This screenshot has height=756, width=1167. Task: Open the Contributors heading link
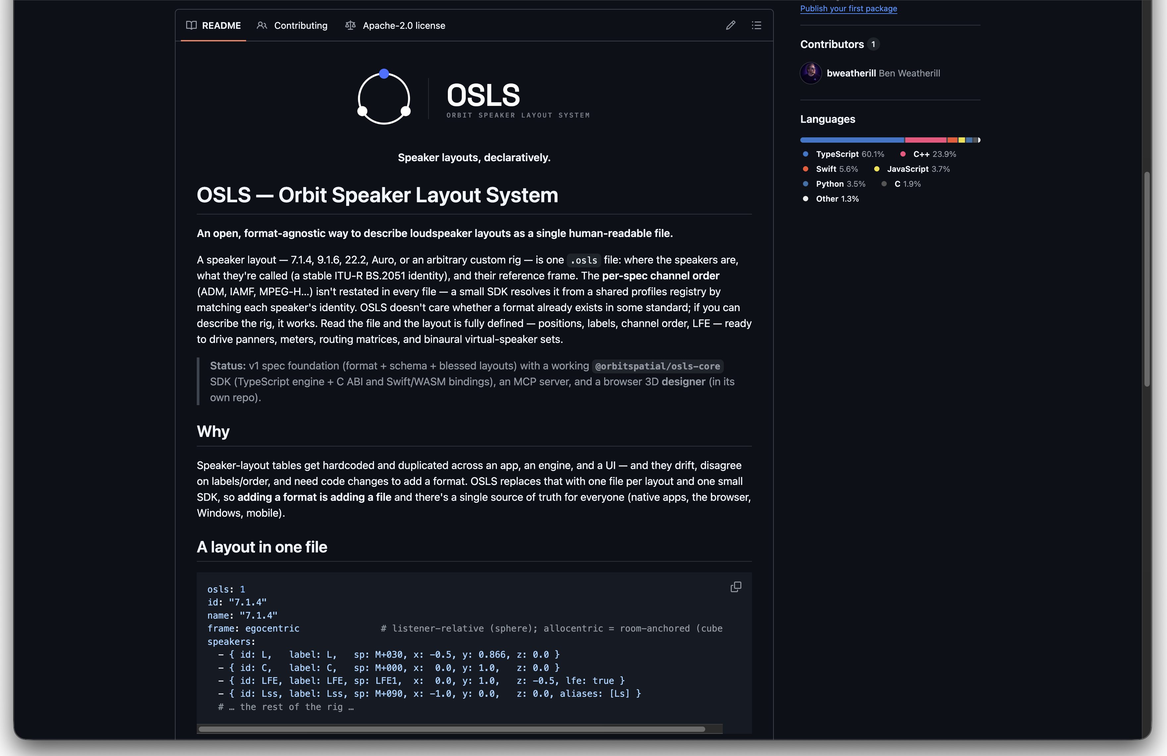coord(832,44)
